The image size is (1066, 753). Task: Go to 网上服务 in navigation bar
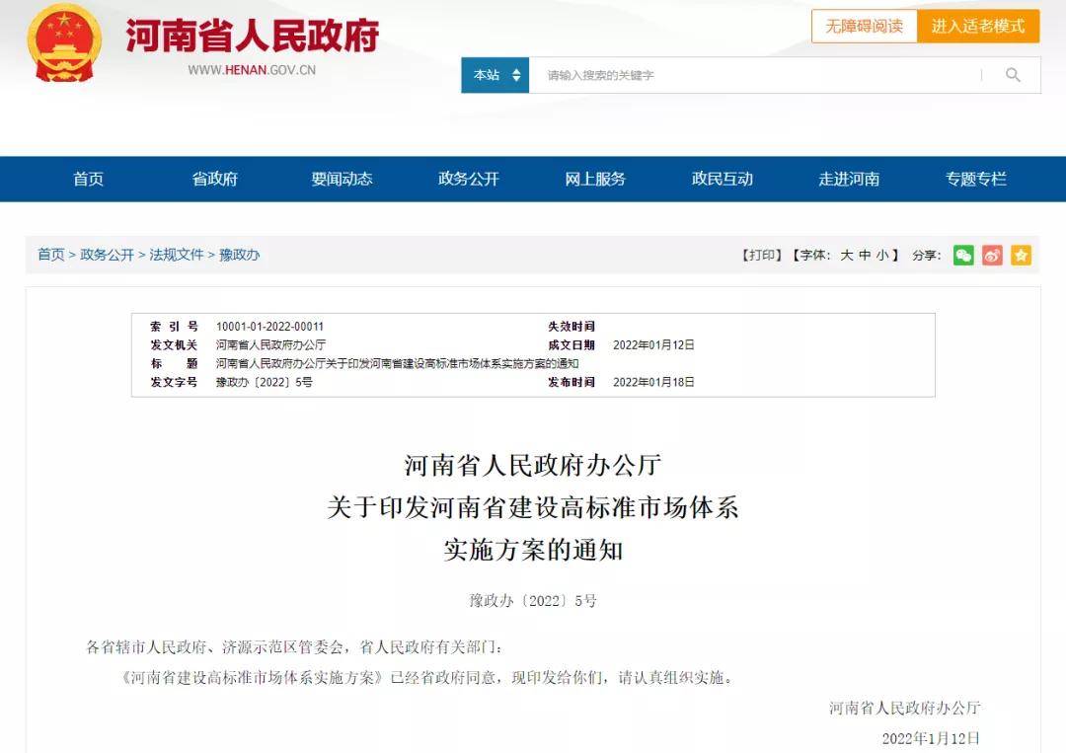pos(595,179)
